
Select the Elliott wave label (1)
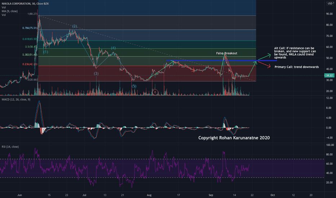[x=45, y=52]
